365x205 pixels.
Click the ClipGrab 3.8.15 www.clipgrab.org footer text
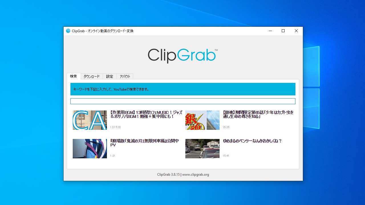[x=183, y=175]
